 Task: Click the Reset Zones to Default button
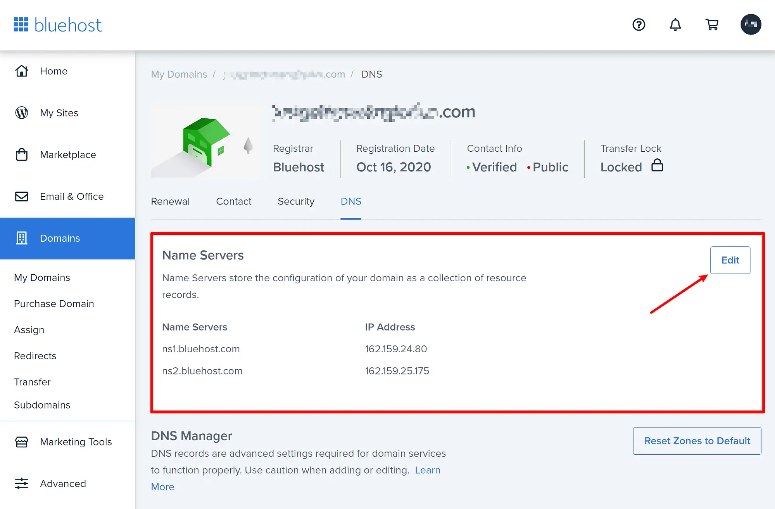[x=697, y=440]
